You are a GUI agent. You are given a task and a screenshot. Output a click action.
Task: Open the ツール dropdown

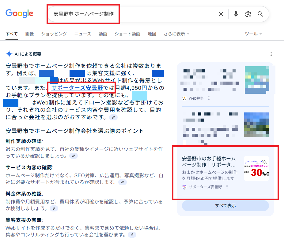pos(253,34)
